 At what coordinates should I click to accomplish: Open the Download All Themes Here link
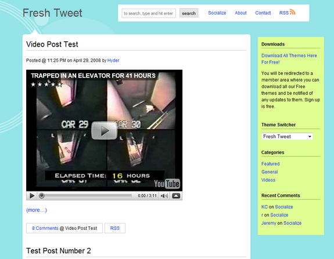point(289,59)
